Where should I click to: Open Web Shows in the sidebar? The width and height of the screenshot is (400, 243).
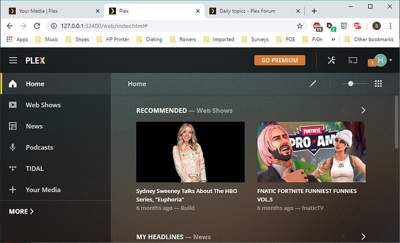(x=56, y=105)
